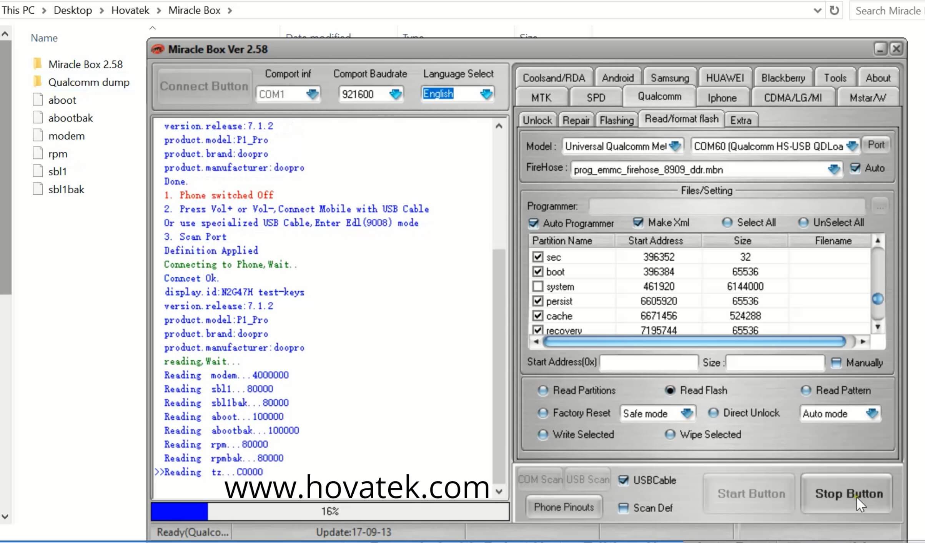
Task: Select the aboot file icon
Action: click(x=38, y=100)
